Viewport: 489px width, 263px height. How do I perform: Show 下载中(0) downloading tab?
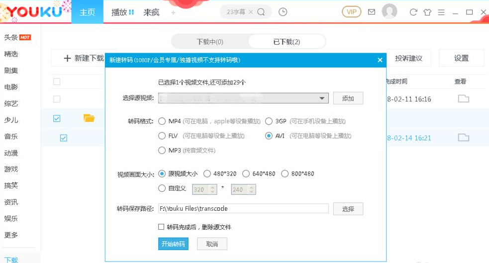click(210, 41)
